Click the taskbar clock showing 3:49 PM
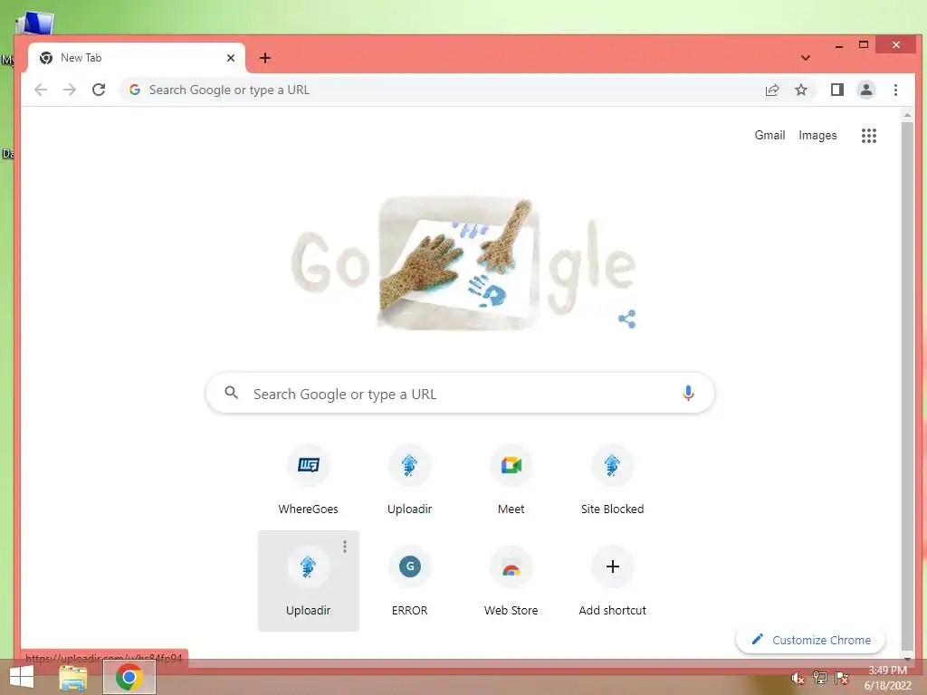The height and width of the screenshot is (695, 927). (887, 678)
